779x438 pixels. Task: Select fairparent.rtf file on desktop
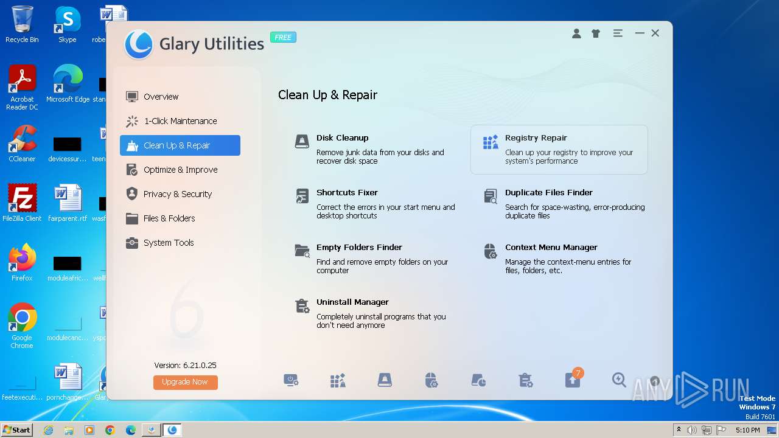(x=68, y=203)
